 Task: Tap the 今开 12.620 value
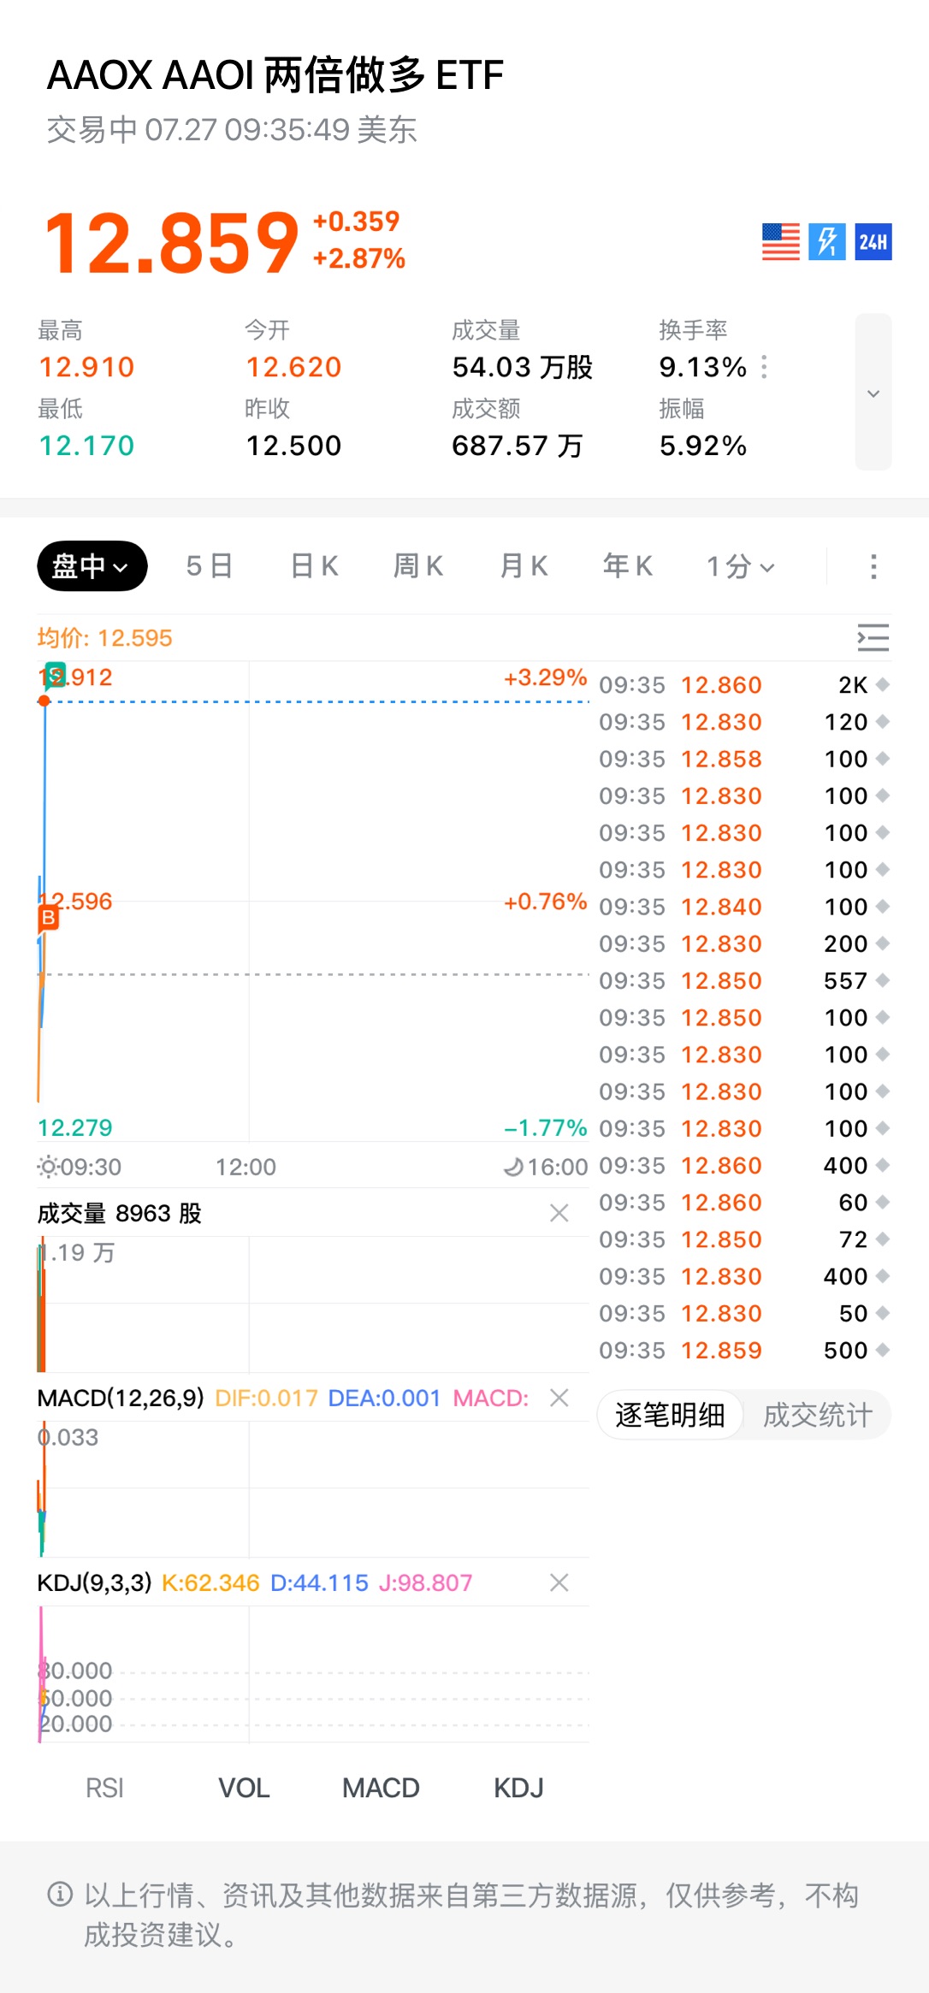click(293, 367)
